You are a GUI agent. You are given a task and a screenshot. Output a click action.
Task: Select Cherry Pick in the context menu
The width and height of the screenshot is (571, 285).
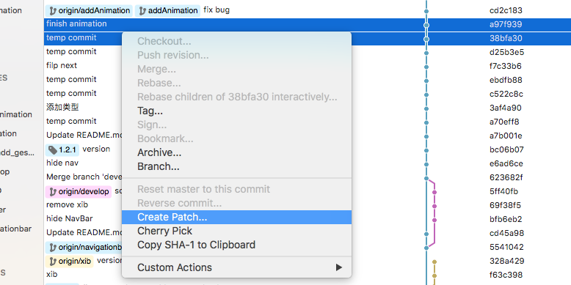[236, 231]
